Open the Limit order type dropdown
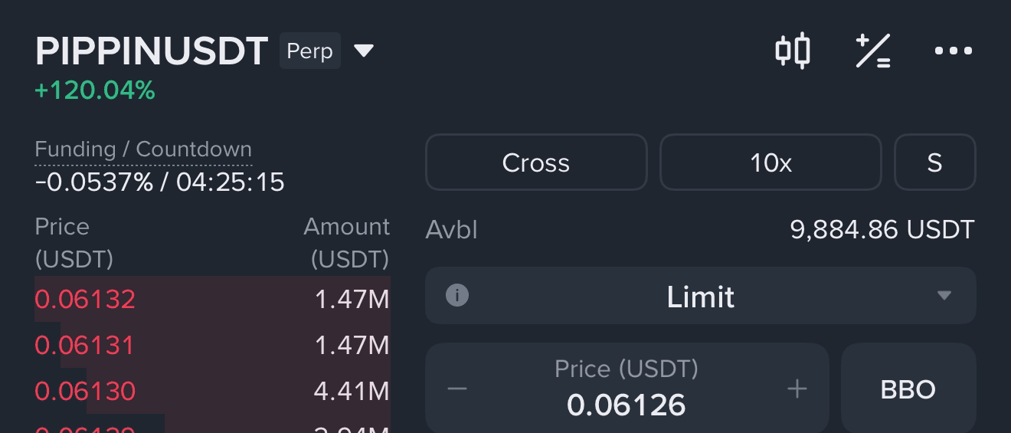The height and width of the screenshot is (433, 1011). (701, 295)
